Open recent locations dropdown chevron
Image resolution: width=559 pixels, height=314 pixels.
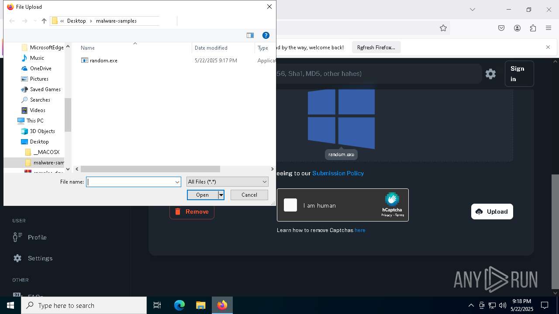click(35, 21)
